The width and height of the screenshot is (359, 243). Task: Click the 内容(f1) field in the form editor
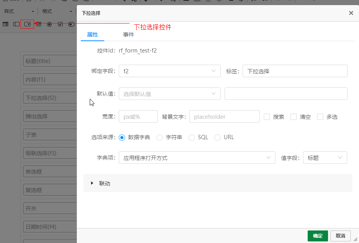pos(50,80)
